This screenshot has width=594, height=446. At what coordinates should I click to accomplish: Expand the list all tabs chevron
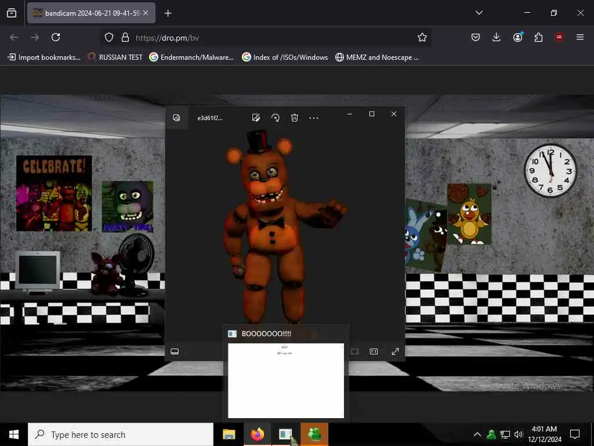click(x=479, y=13)
